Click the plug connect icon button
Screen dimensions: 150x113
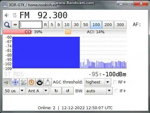[x=7, y=82]
